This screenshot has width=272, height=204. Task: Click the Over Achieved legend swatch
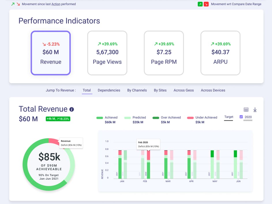(x=156, y=118)
